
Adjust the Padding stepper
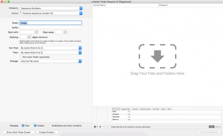pos(30,37)
